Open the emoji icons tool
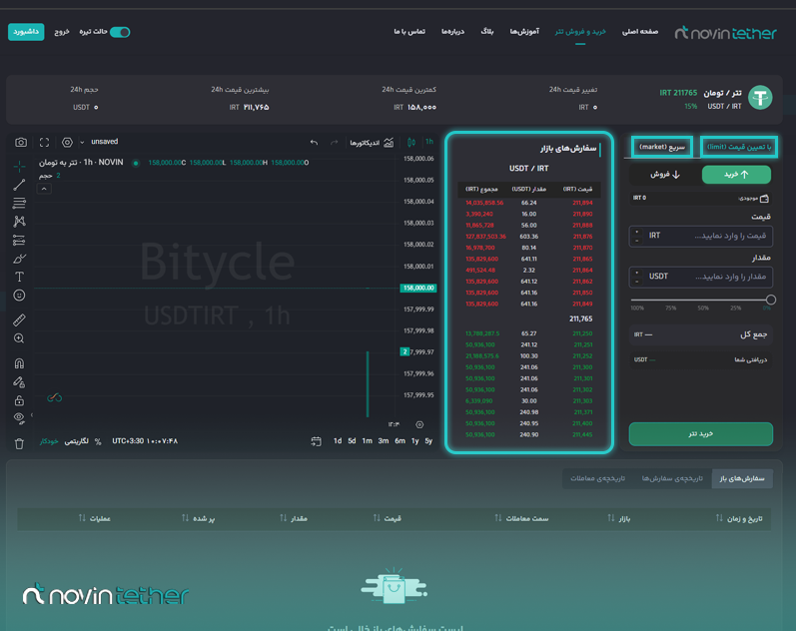 click(19, 295)
